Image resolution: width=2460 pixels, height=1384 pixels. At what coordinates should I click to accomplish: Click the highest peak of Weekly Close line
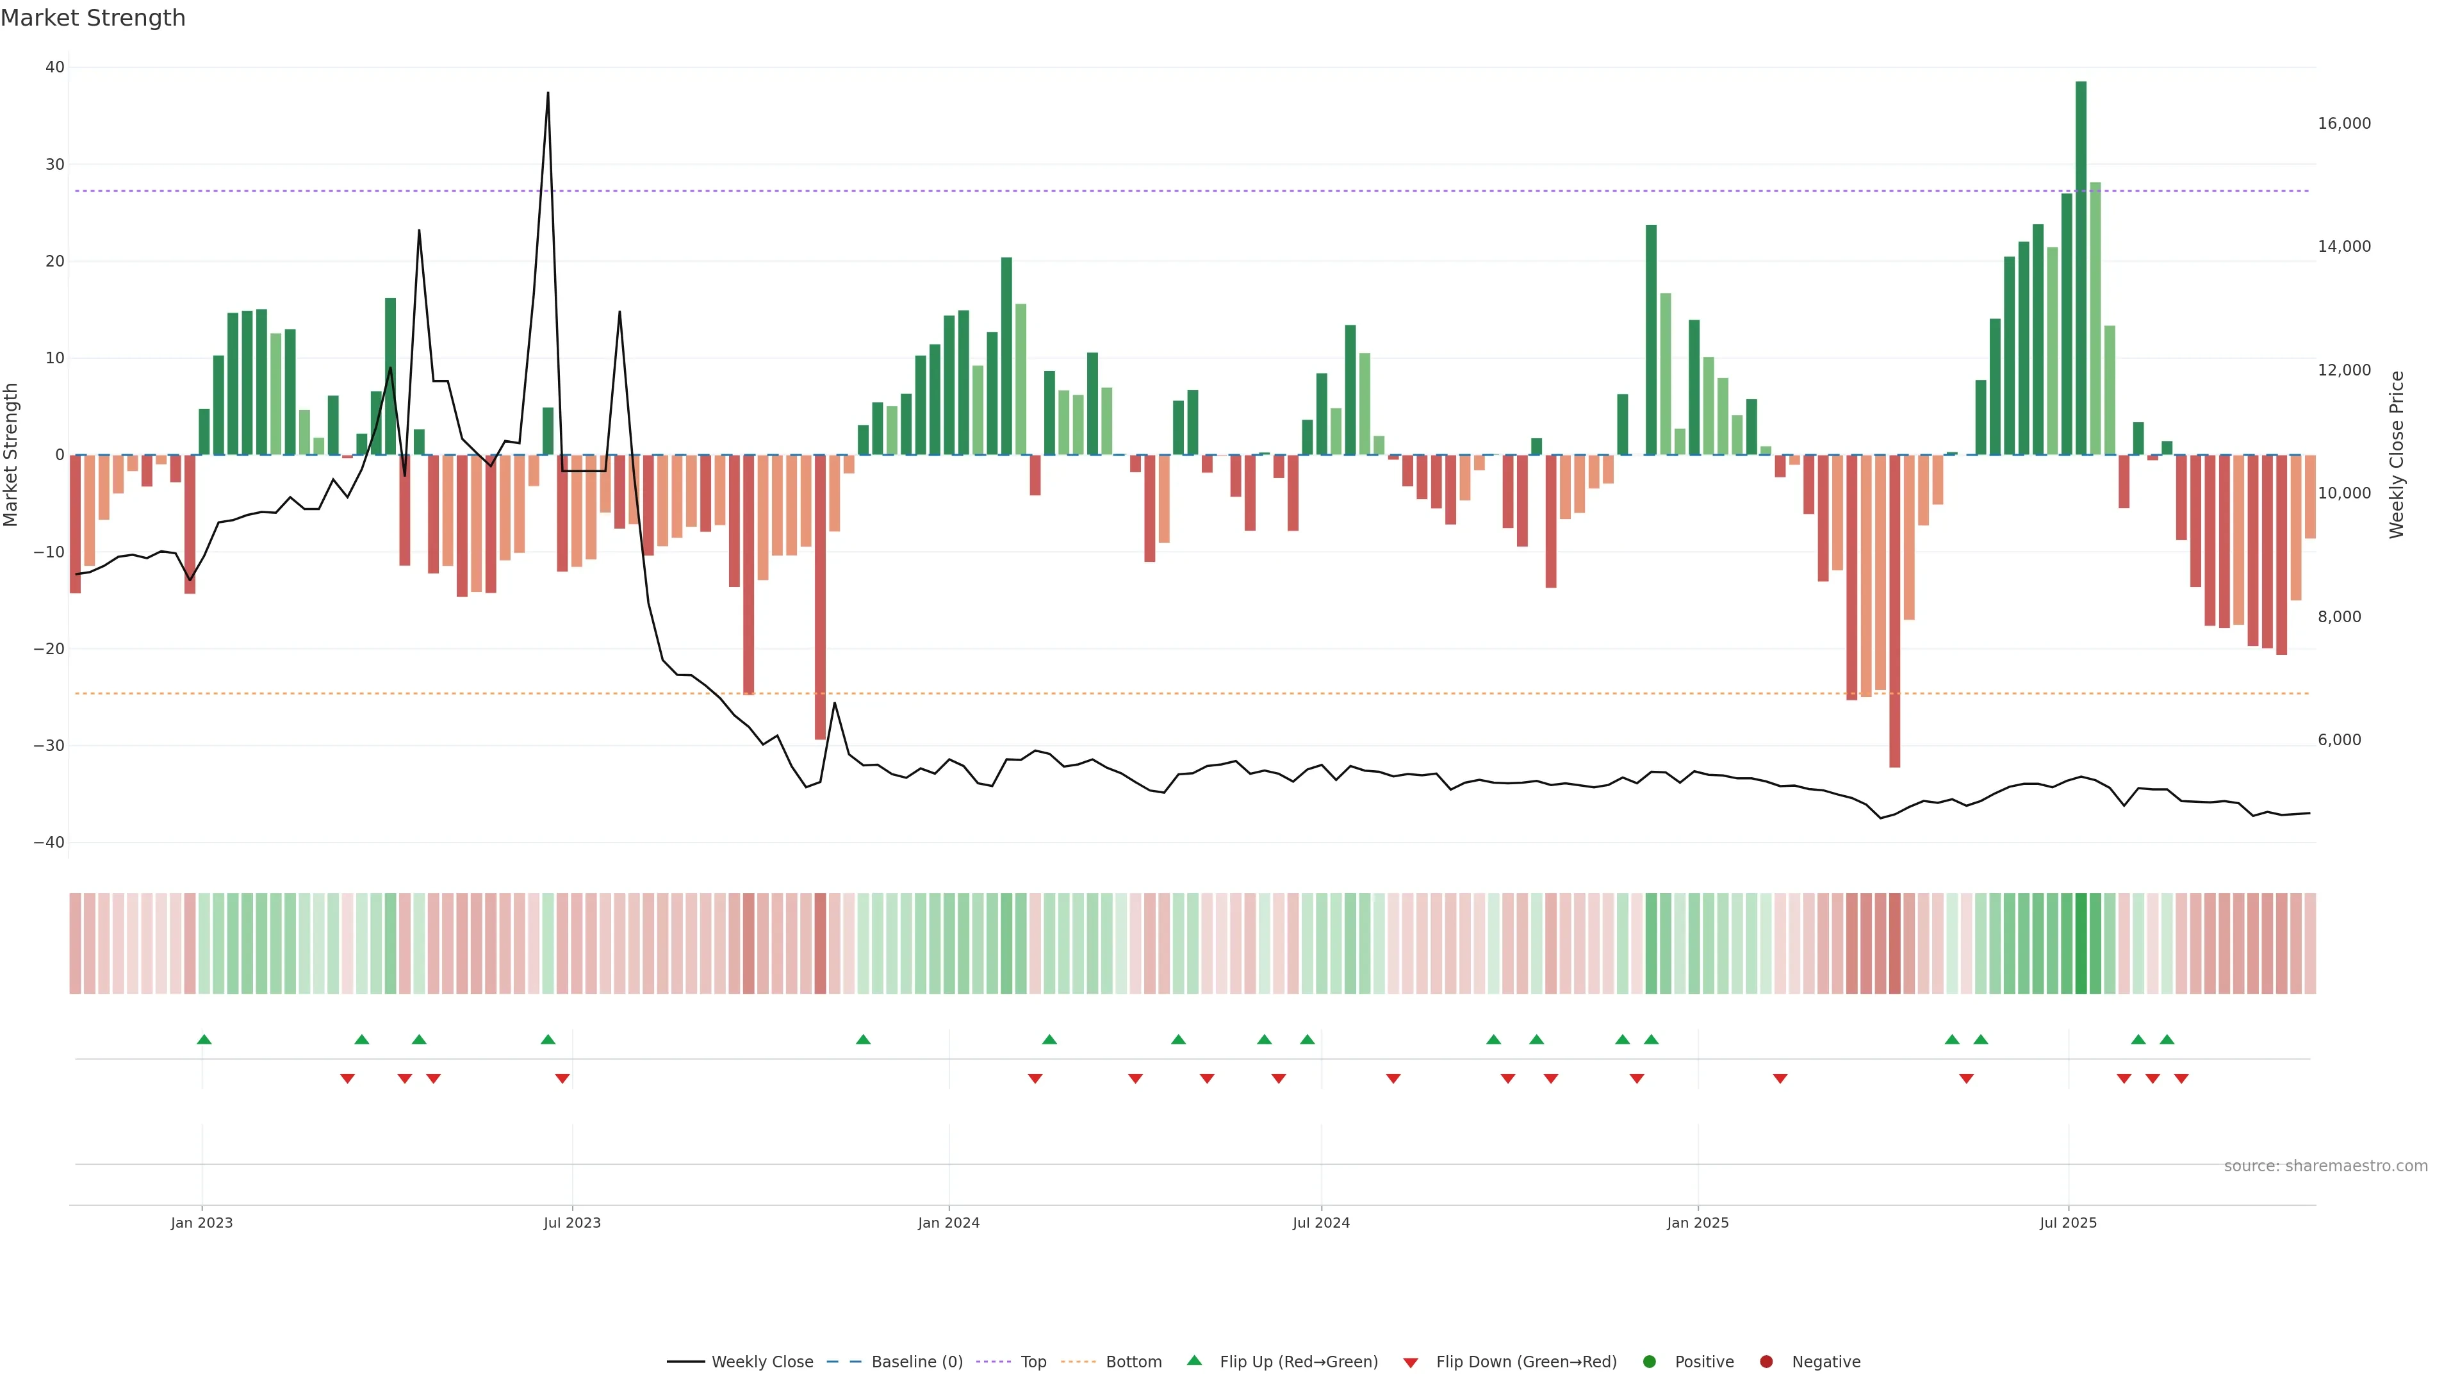(548, 94)
